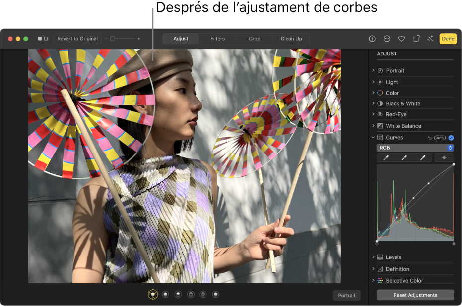The width and height of the screenshot is (462, 307).
Task: Click the ADJUST panel heading
Action: pos(387,54)
